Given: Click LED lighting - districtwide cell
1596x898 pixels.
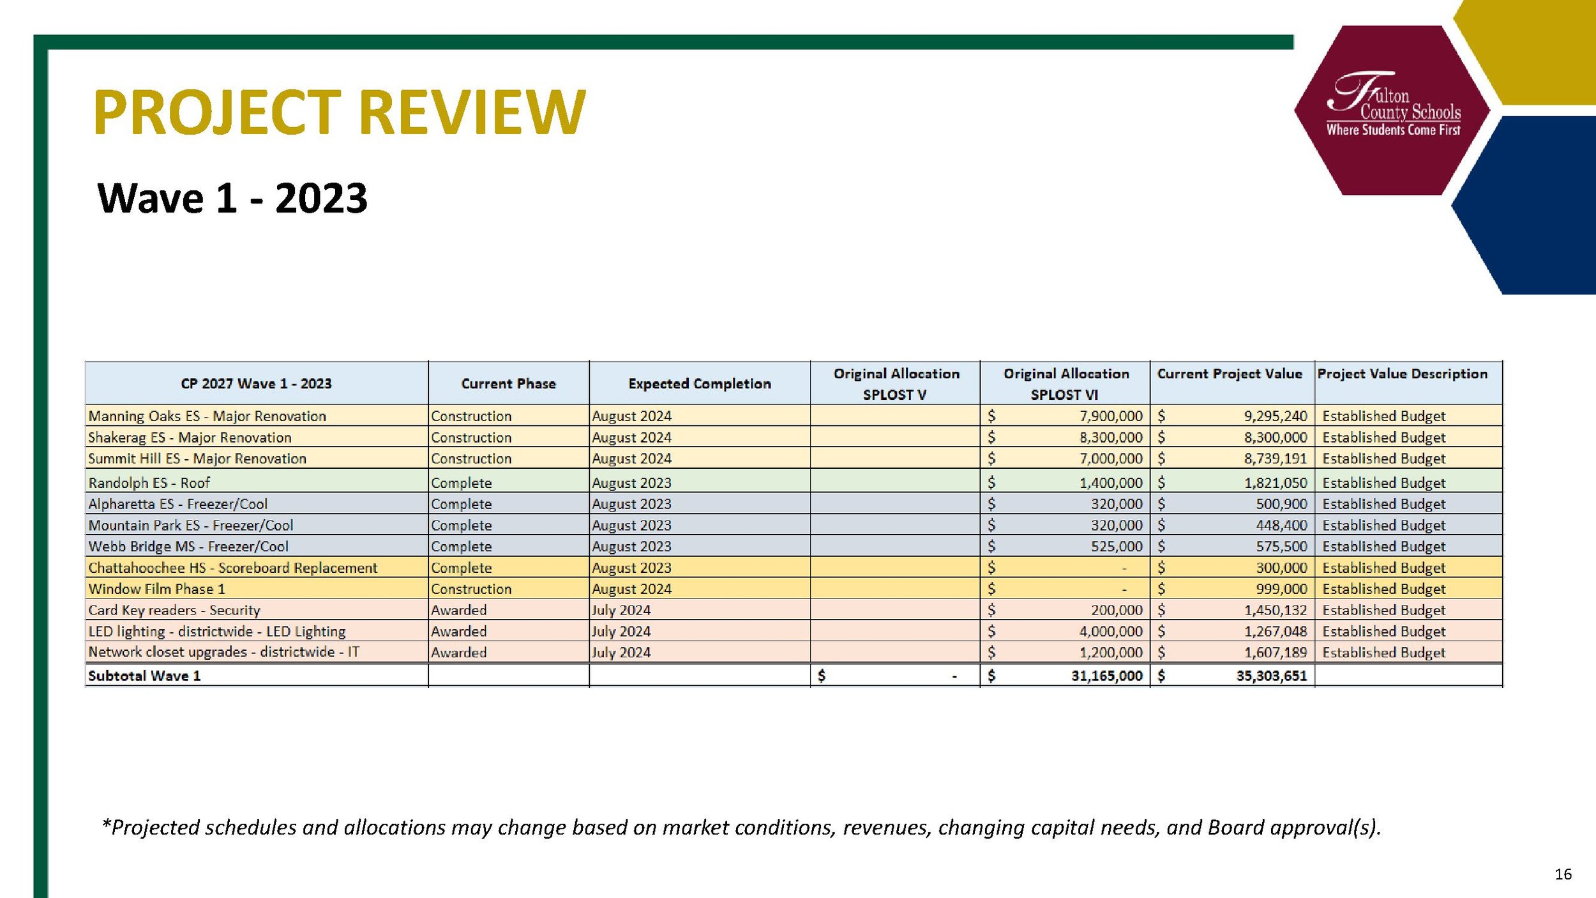Looking at the screenshot, I should pyautogui.click(x=257, y=631).
